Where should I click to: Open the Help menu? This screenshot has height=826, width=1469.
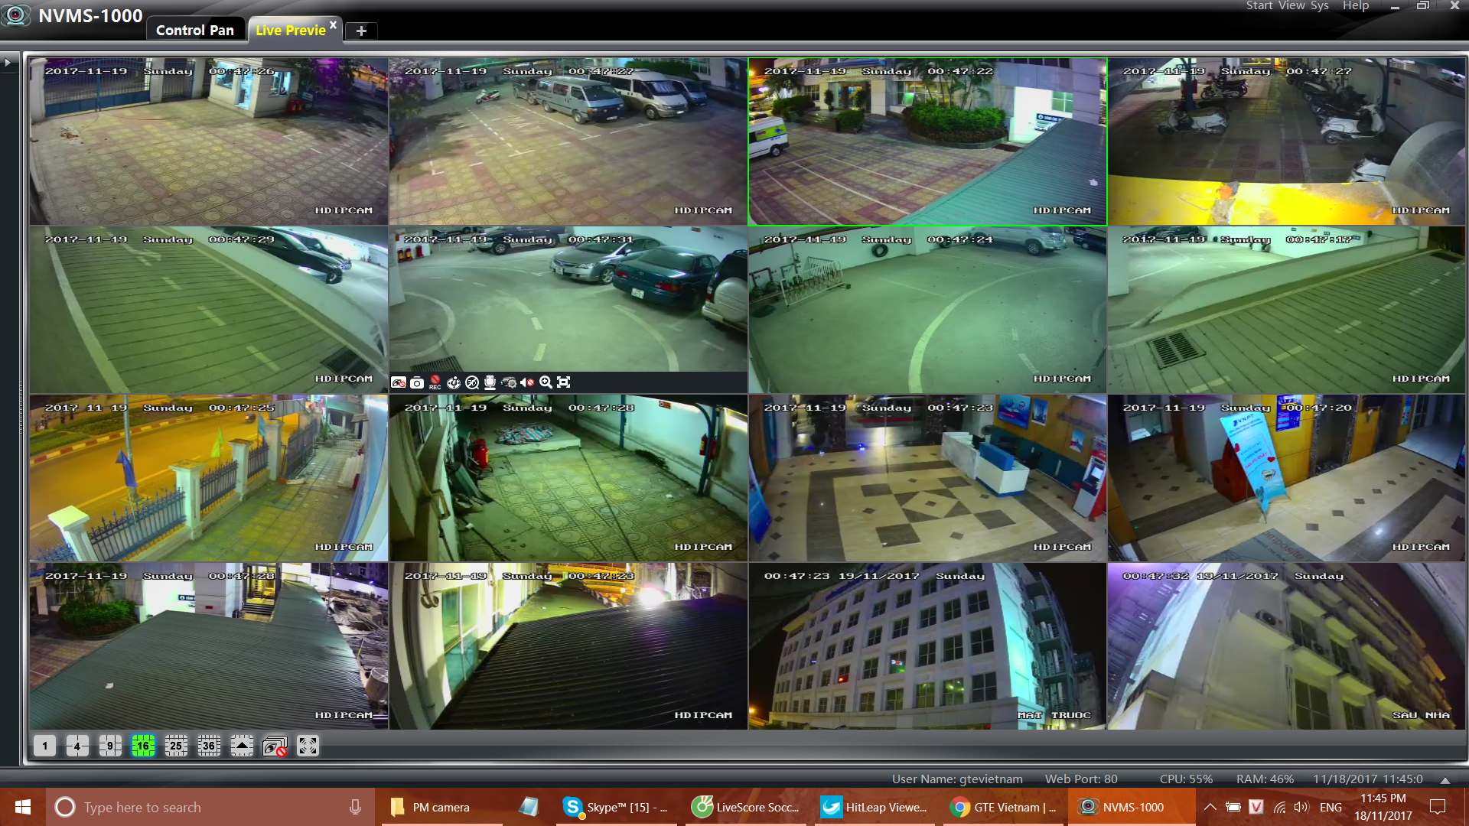tap(1355, 6)
